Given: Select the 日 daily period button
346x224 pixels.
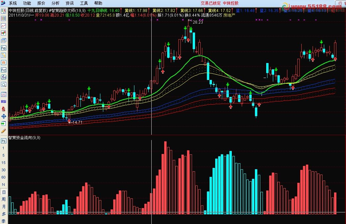Looking at the screenshot, I should pyautogui.click(x=4, y=192).
